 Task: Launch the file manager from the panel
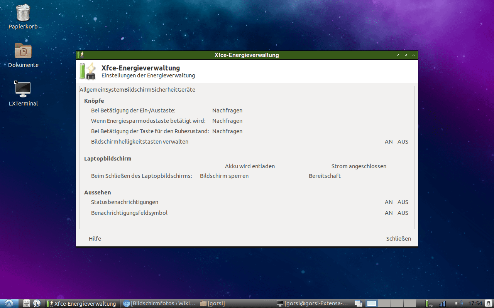point(27,303)
